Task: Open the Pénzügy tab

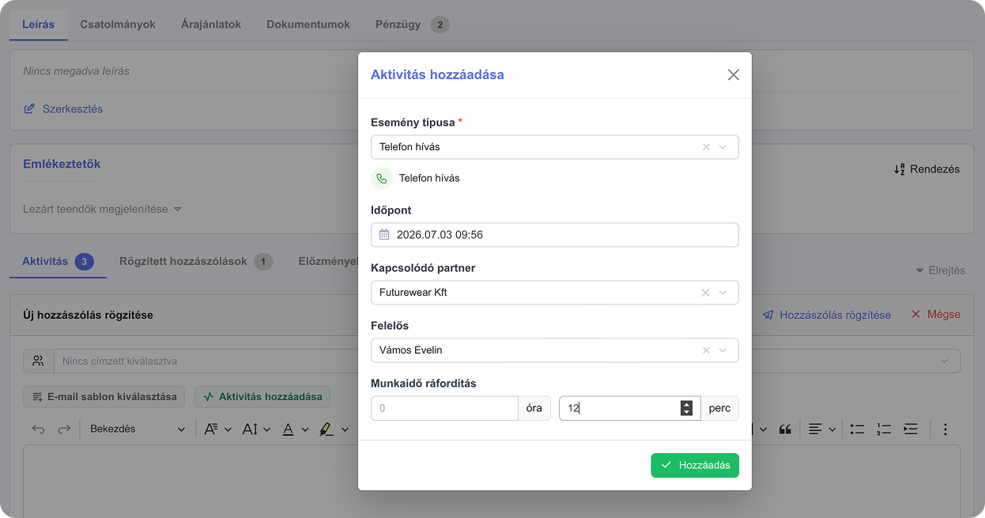Action: tap(412, 25)
